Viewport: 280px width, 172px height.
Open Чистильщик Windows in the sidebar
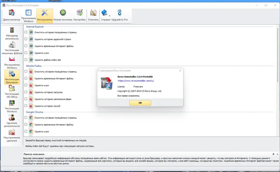(12, 106)
